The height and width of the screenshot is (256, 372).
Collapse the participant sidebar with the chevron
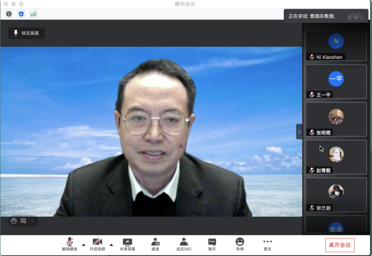pos(299,132)
